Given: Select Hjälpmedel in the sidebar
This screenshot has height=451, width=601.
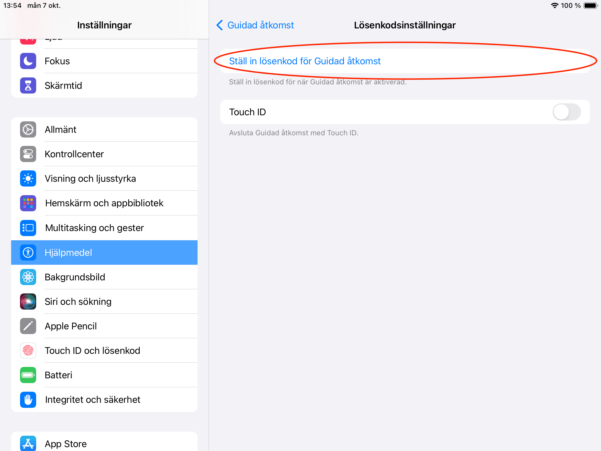Looking at the screenshot, I should [104, 253].
